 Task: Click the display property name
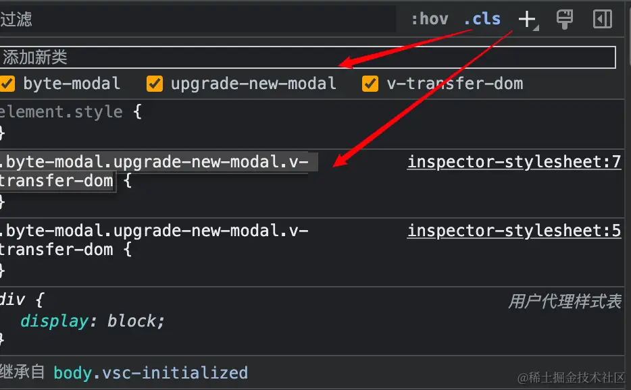tap(54, 321)
